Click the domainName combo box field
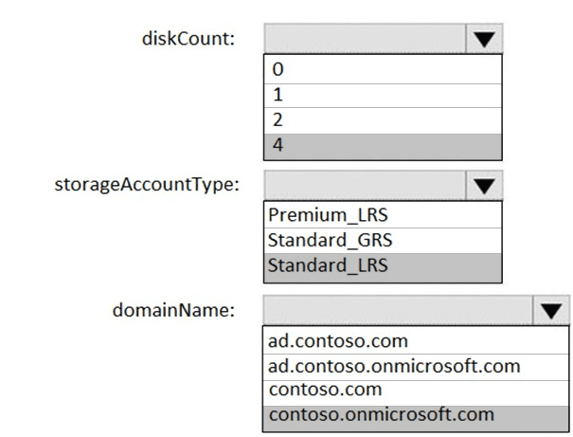Image resolution: width=573 pixels, height=437 pixels. (399, 310)
